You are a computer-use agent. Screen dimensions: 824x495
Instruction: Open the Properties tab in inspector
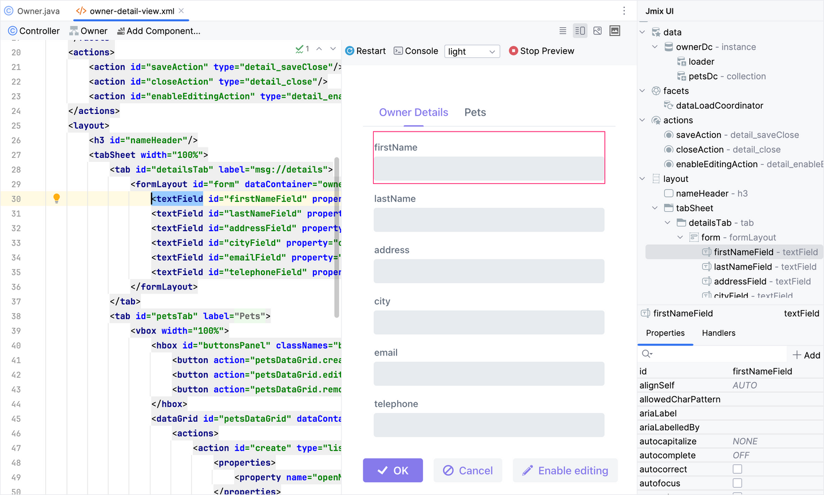click(665, 333)
